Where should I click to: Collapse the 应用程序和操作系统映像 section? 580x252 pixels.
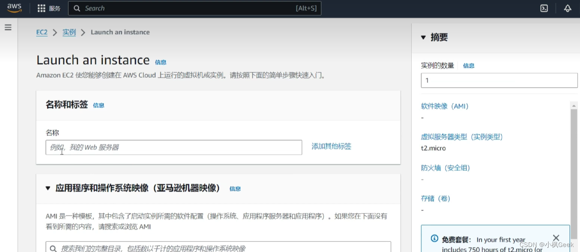[47, 188]
